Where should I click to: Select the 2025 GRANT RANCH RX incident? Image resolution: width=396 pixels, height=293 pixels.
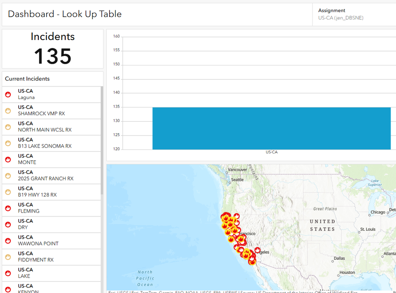coord(46,176)
